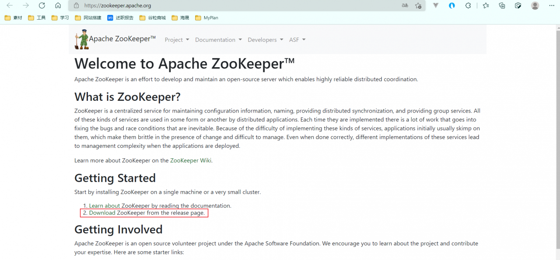Open the 网站搭建 bookmark folder
Viewport: 560px width, 260px height.
(x=88, y=18)
